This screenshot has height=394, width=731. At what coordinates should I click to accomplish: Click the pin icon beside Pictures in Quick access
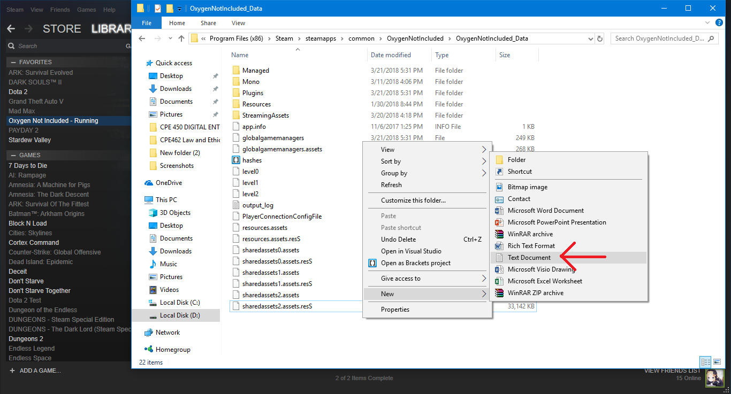click(215, 114)
